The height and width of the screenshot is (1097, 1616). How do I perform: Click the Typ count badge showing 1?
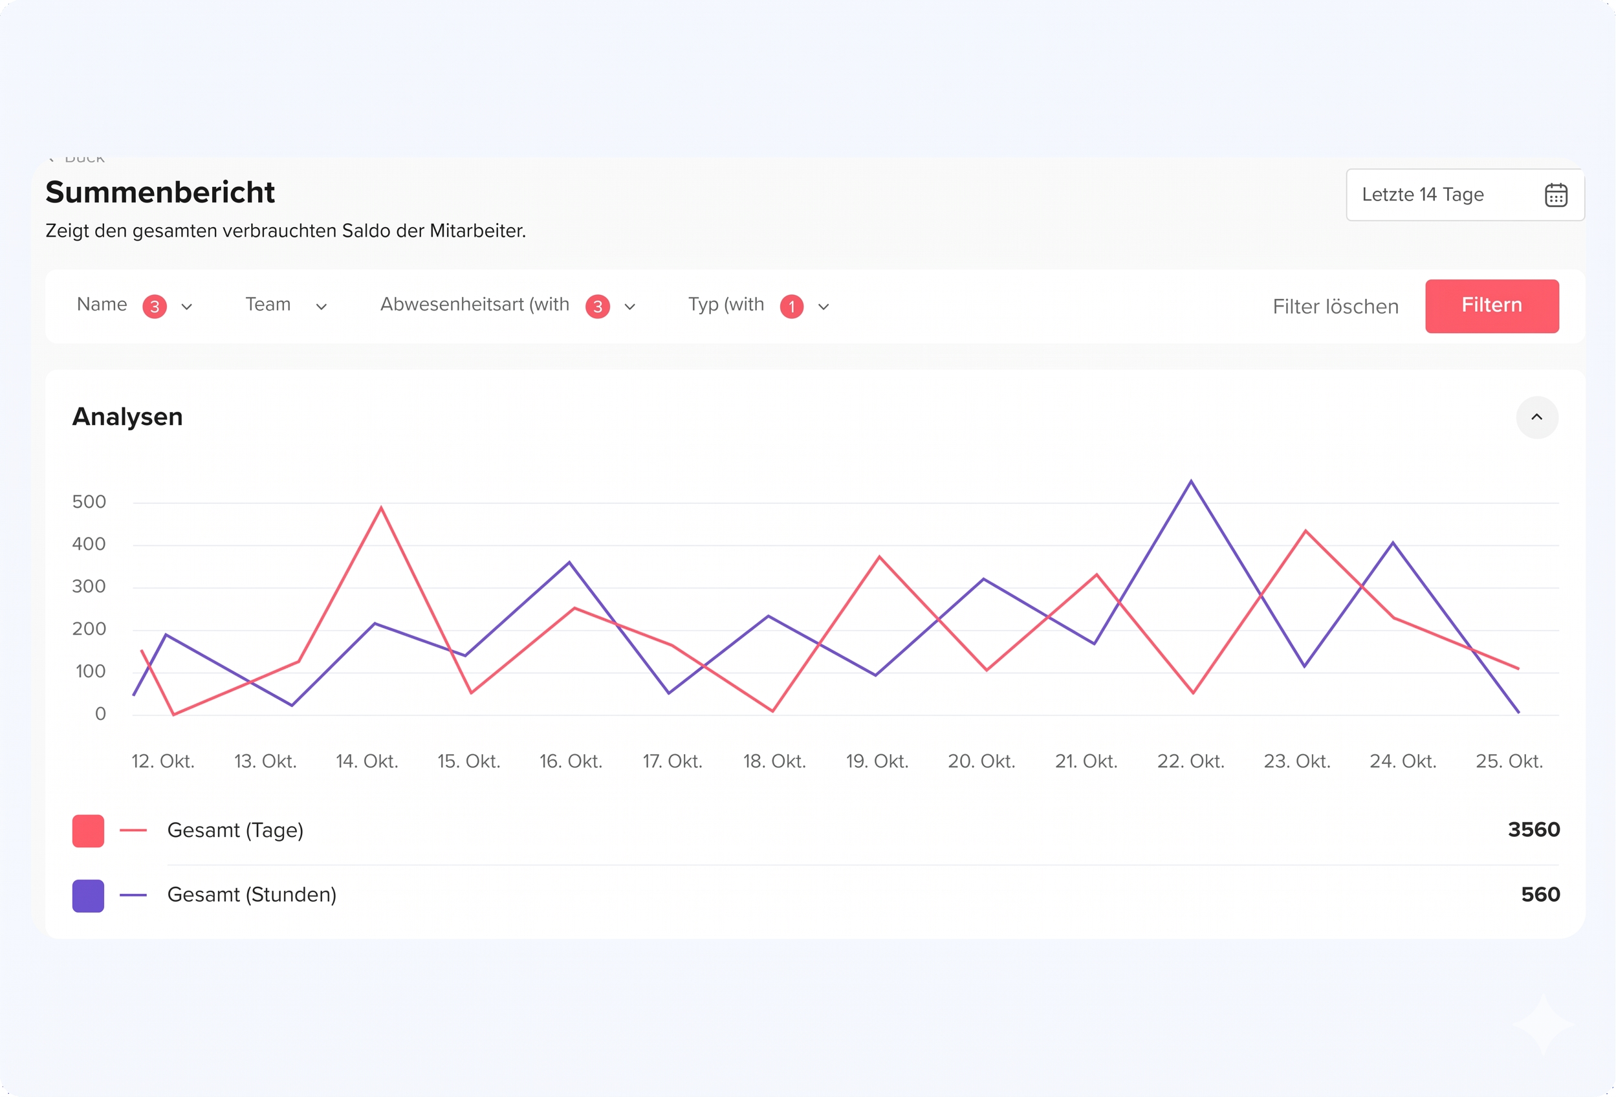click(791, 307)
